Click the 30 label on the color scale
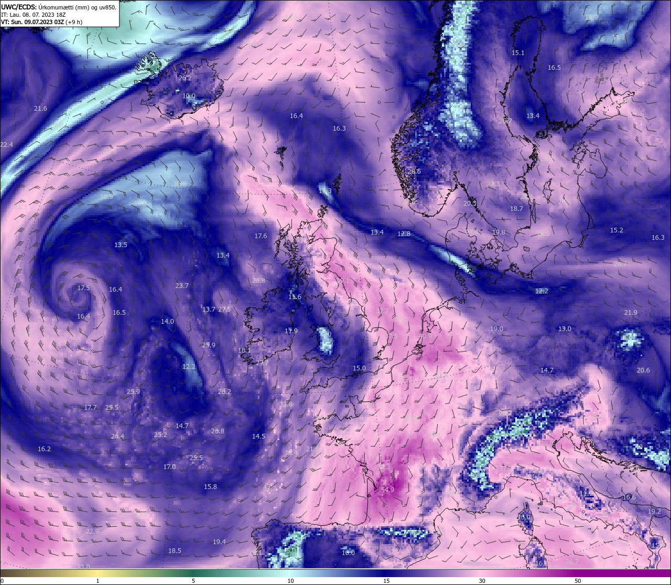The width and height of the screenshot is (671, 585). [x=482, y=581]
